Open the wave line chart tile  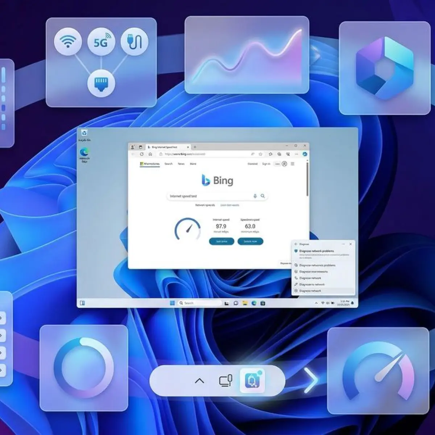pos(247,55)
